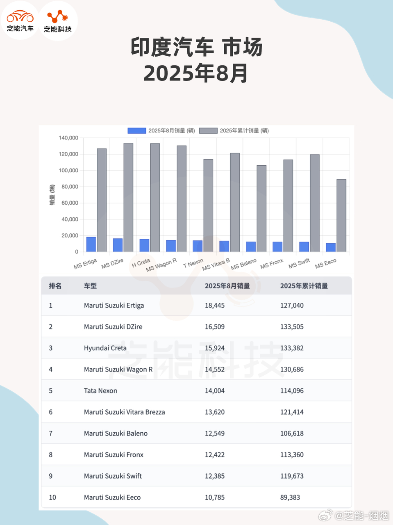Select the Maruti Suzuki DZire row name

[x=113, y=327]
